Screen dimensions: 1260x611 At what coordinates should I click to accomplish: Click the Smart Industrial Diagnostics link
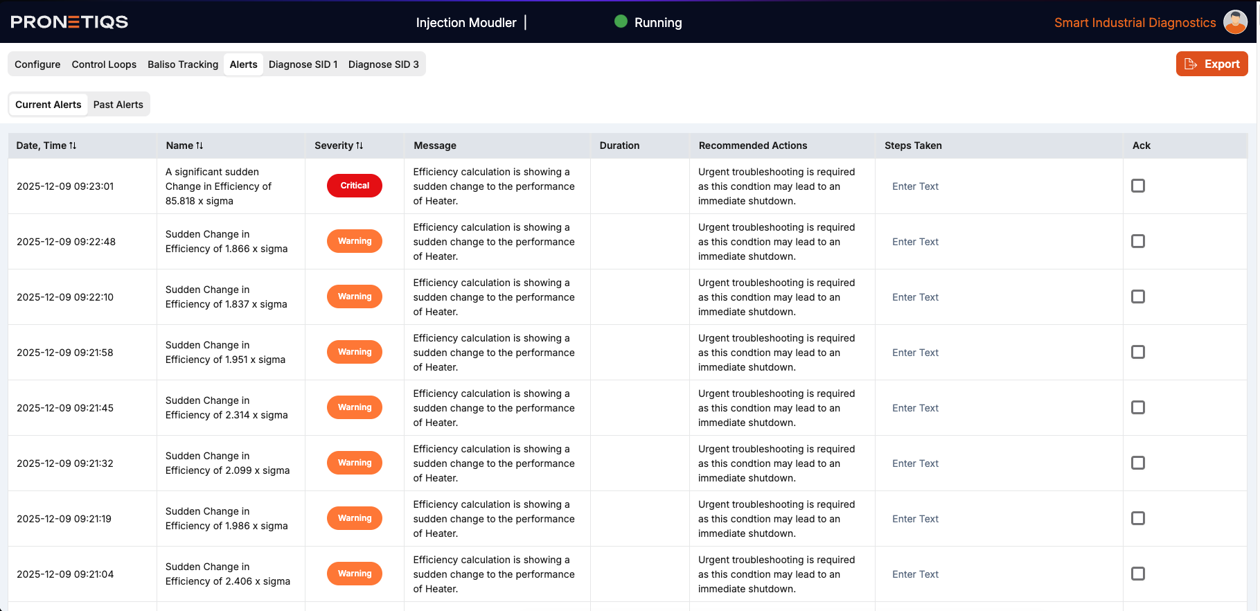coord(1135,22)
